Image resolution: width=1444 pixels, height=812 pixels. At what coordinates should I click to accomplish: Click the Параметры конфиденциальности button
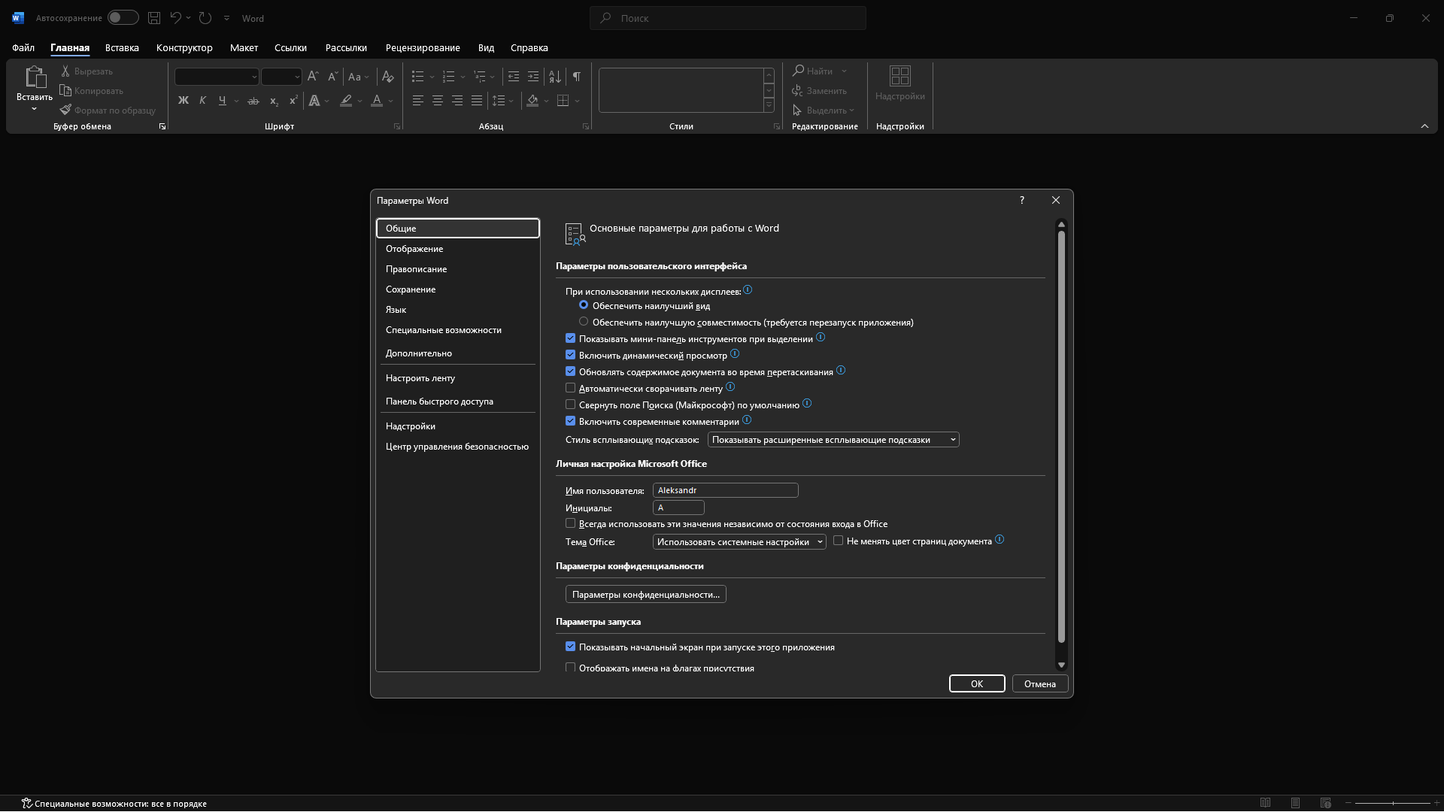coord(645,594)
